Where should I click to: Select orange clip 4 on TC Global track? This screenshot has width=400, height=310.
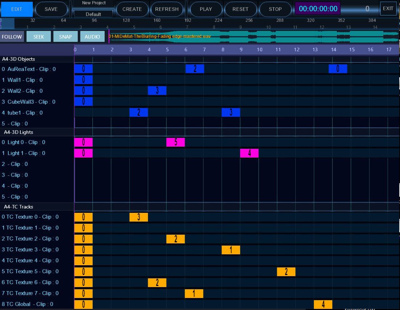pos(323,304)
